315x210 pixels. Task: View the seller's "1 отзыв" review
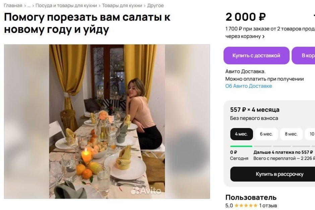point(268,205)
